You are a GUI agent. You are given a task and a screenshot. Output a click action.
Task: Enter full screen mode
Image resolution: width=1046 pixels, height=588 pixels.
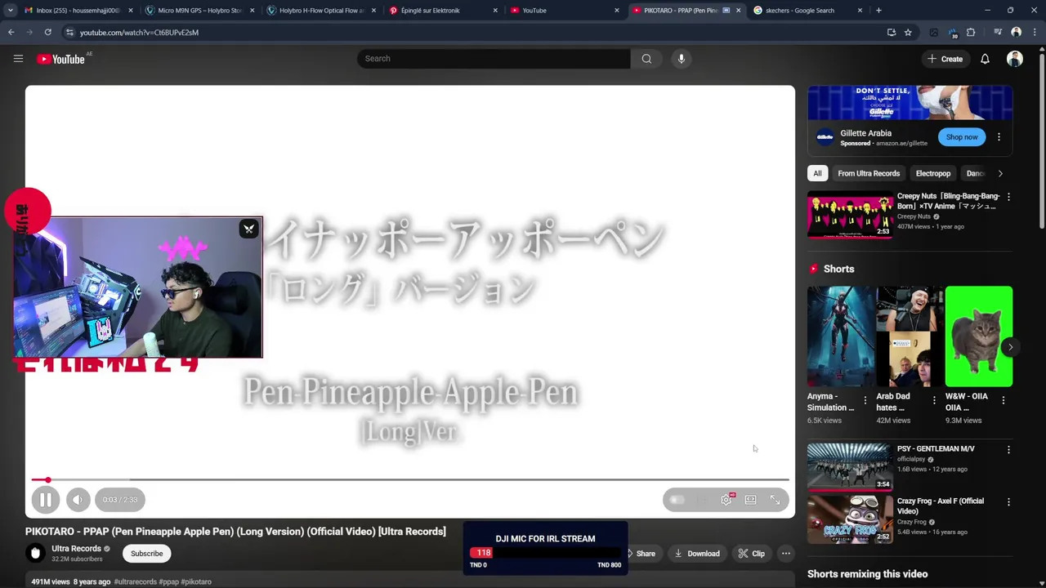(775, 500)
